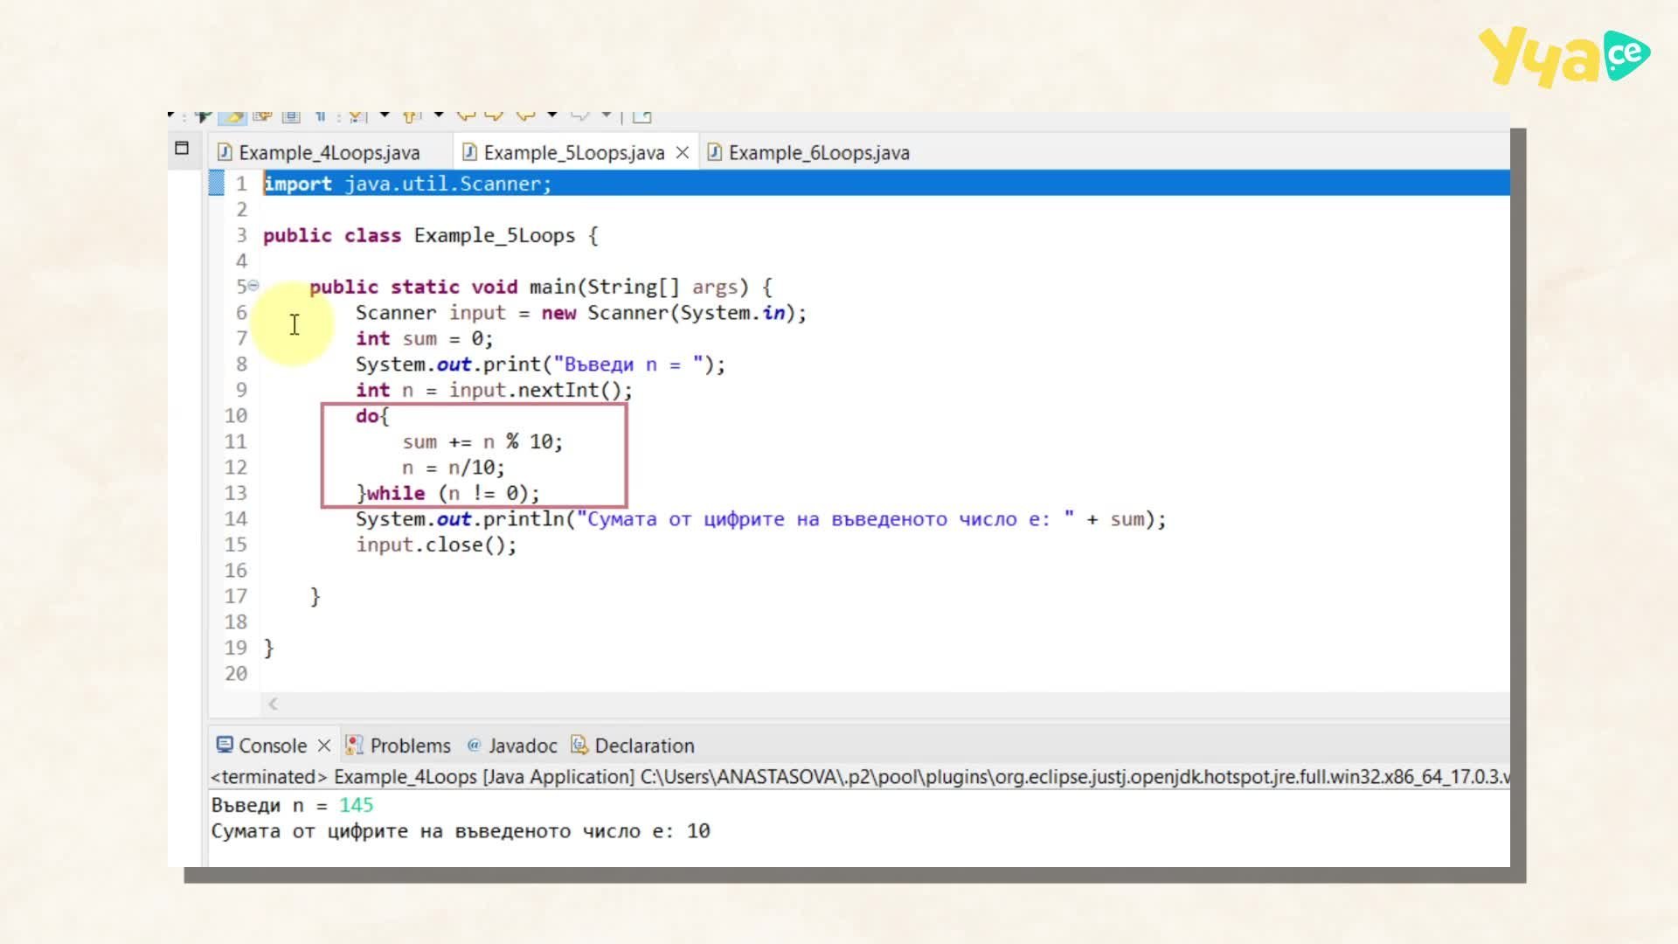The width and height of the screenshot is (1678, 944).
Task: Click the 'import java.util.Scanner;' line
Action: (407, 184)
